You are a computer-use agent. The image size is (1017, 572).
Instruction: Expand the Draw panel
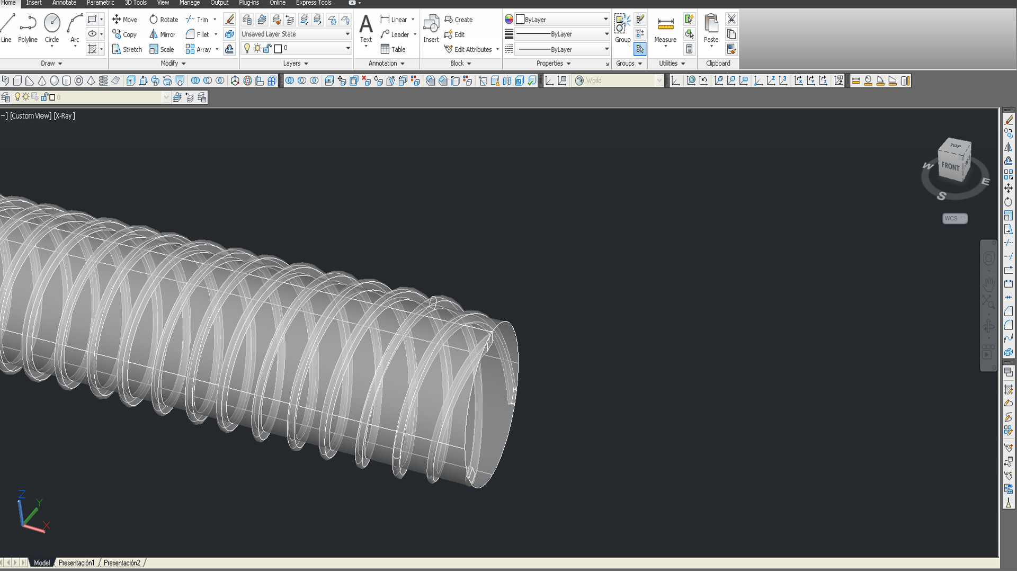pyautogui.click(x=51, y=64)
